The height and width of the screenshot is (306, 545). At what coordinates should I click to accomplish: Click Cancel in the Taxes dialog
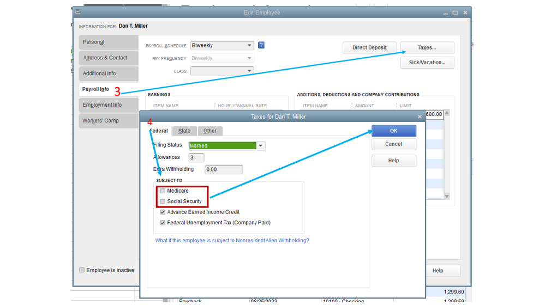(x=394, y=144)
